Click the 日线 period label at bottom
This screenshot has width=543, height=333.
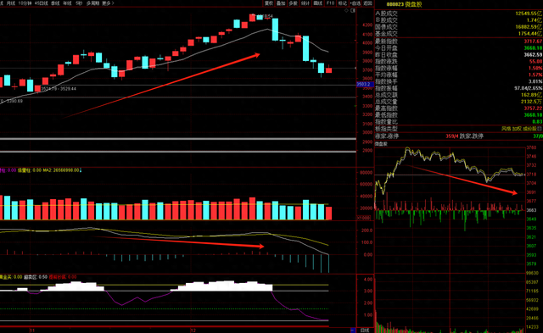tap(365, 330)
